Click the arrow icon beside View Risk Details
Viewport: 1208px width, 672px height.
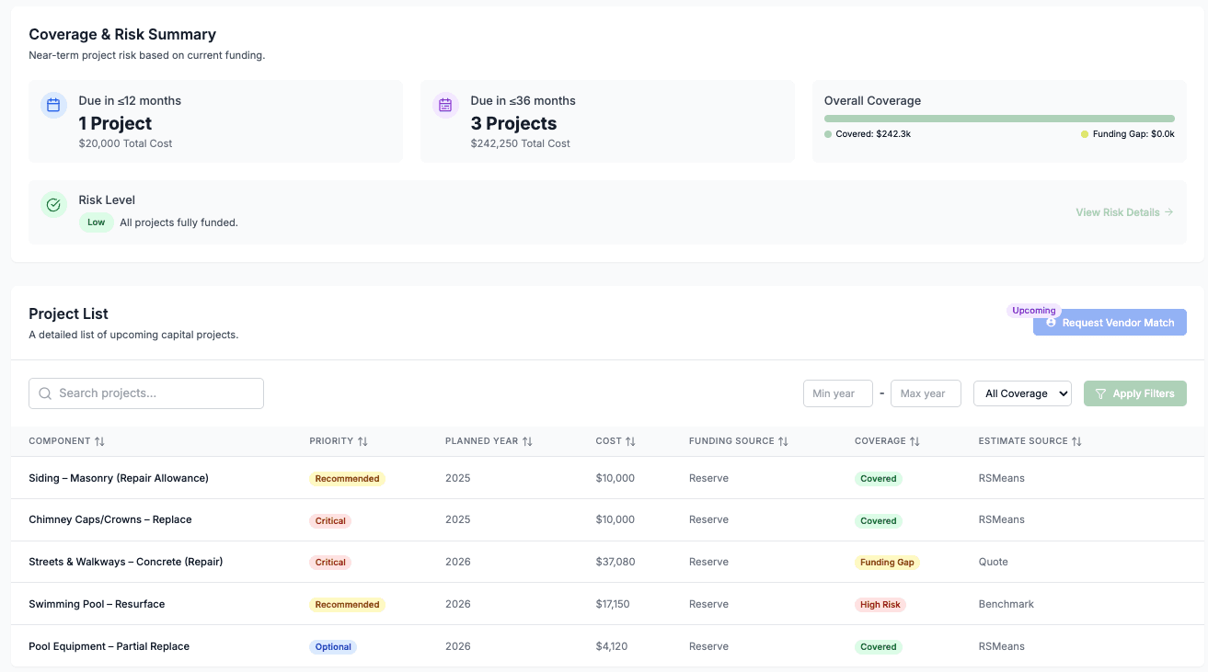click(x=1168, y=212)
